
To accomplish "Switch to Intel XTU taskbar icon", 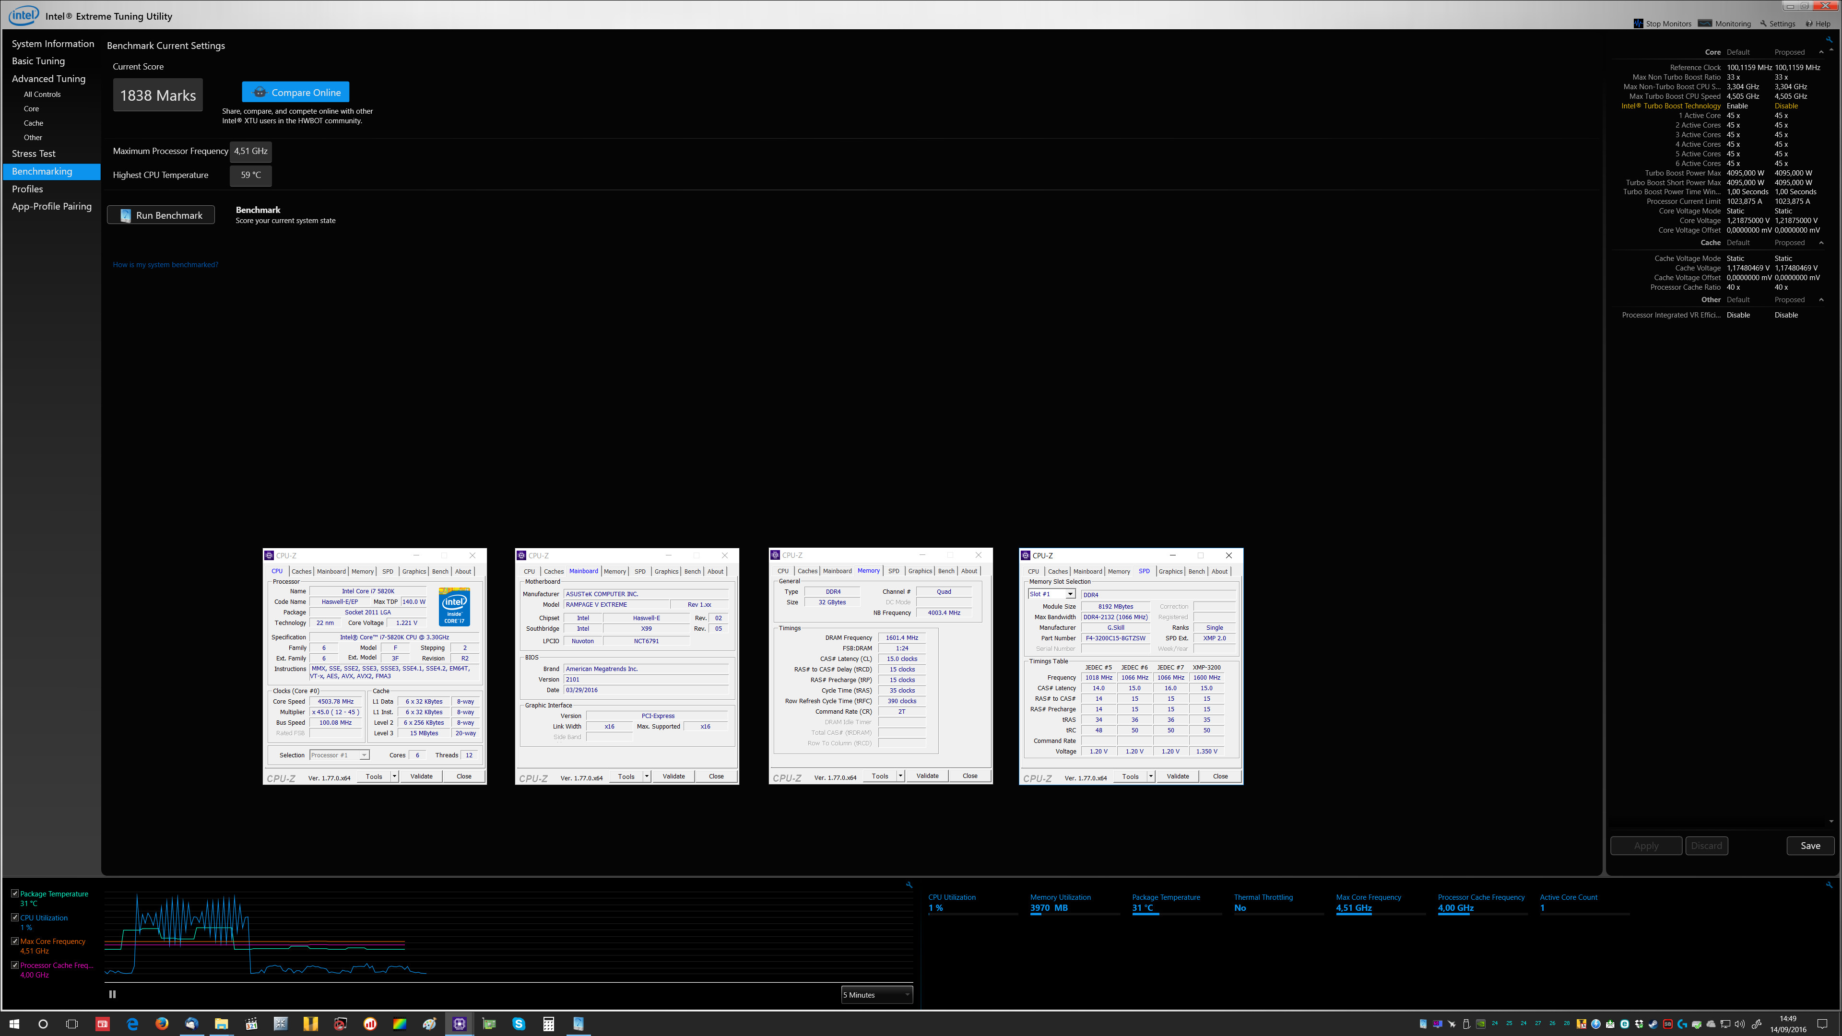I will pos(579,1024).
